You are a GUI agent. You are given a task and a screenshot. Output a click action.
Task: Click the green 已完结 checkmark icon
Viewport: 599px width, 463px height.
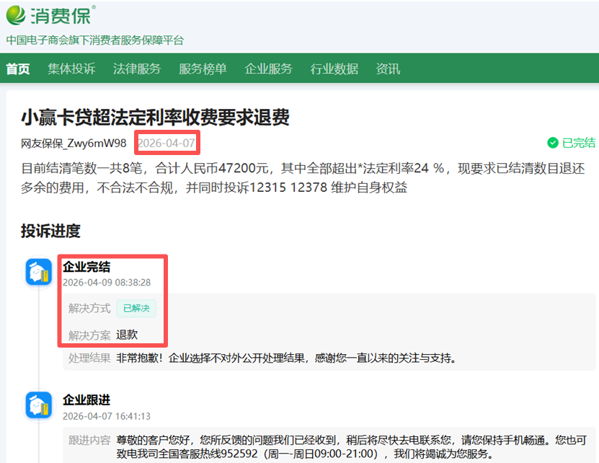(551, 144)
